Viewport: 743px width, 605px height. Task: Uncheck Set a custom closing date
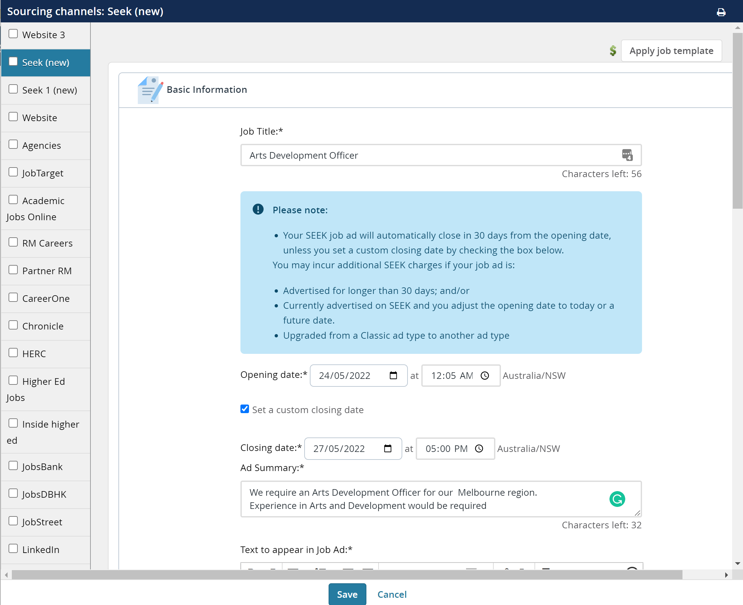coord(244,409)
